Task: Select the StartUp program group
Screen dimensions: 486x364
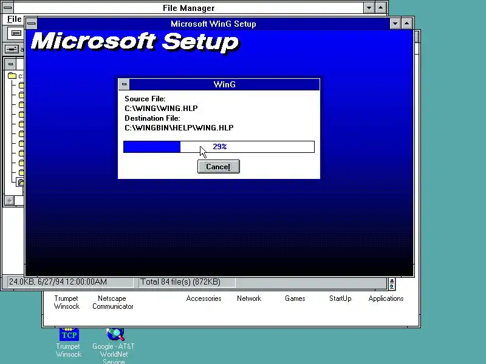Action: (340, 298)
